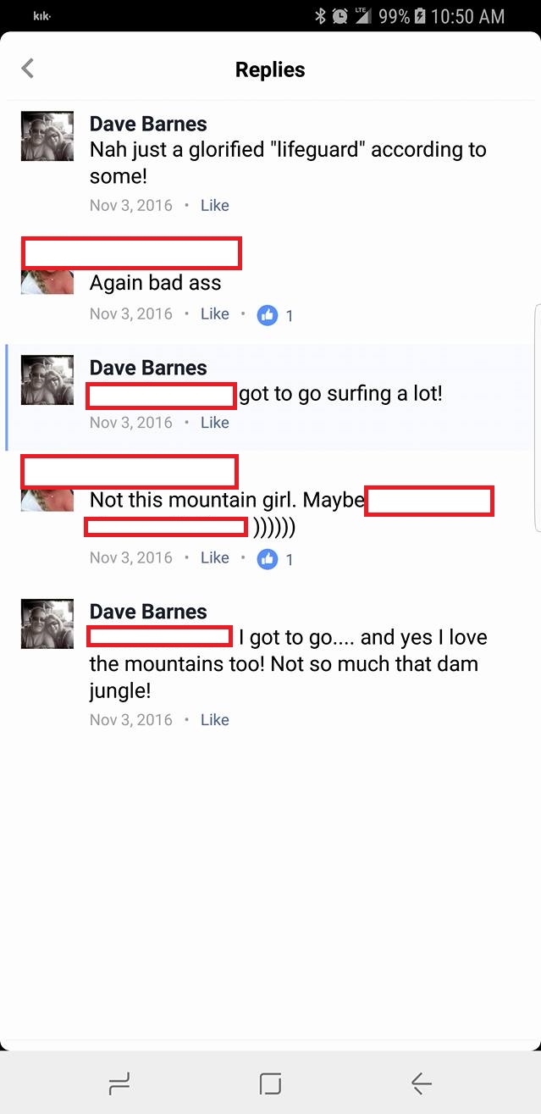Tap the Android back arrow icon
541x1114 pixels.
click(x=421, y=1083)
